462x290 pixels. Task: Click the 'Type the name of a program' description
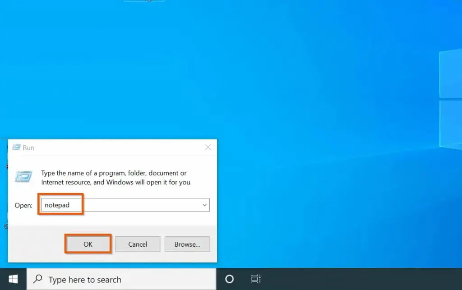tap(116, 178)
